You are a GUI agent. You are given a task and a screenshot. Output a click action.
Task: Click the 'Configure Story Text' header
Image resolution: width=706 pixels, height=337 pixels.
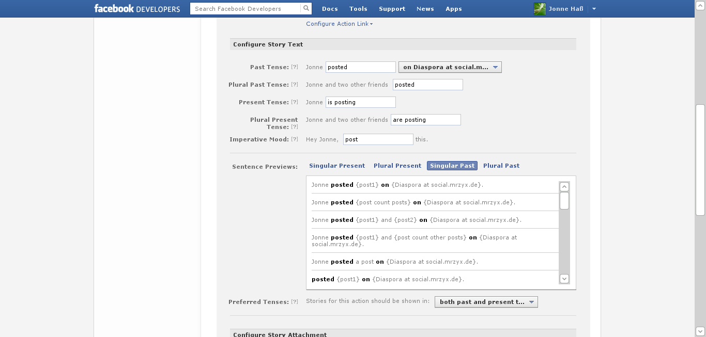click(x=268, y=44)
